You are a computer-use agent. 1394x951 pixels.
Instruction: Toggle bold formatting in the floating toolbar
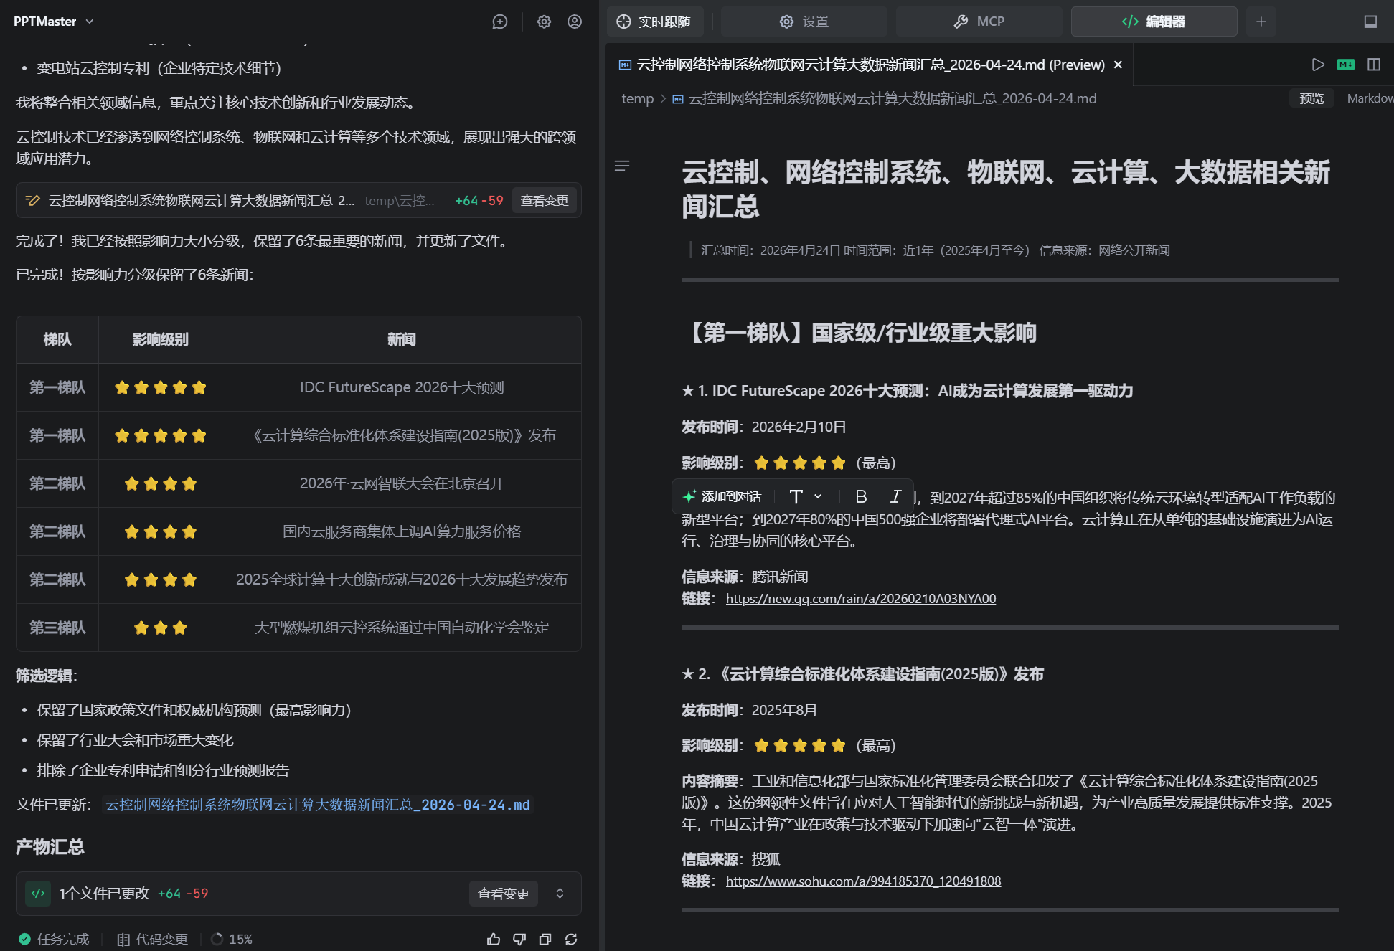pyautogui.click(x=862, y=496)
